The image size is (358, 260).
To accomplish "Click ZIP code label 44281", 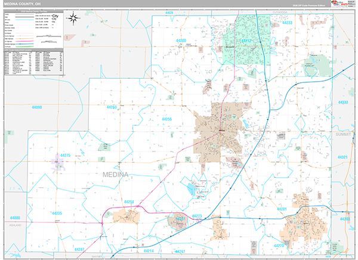I will (x=282, y=209).
